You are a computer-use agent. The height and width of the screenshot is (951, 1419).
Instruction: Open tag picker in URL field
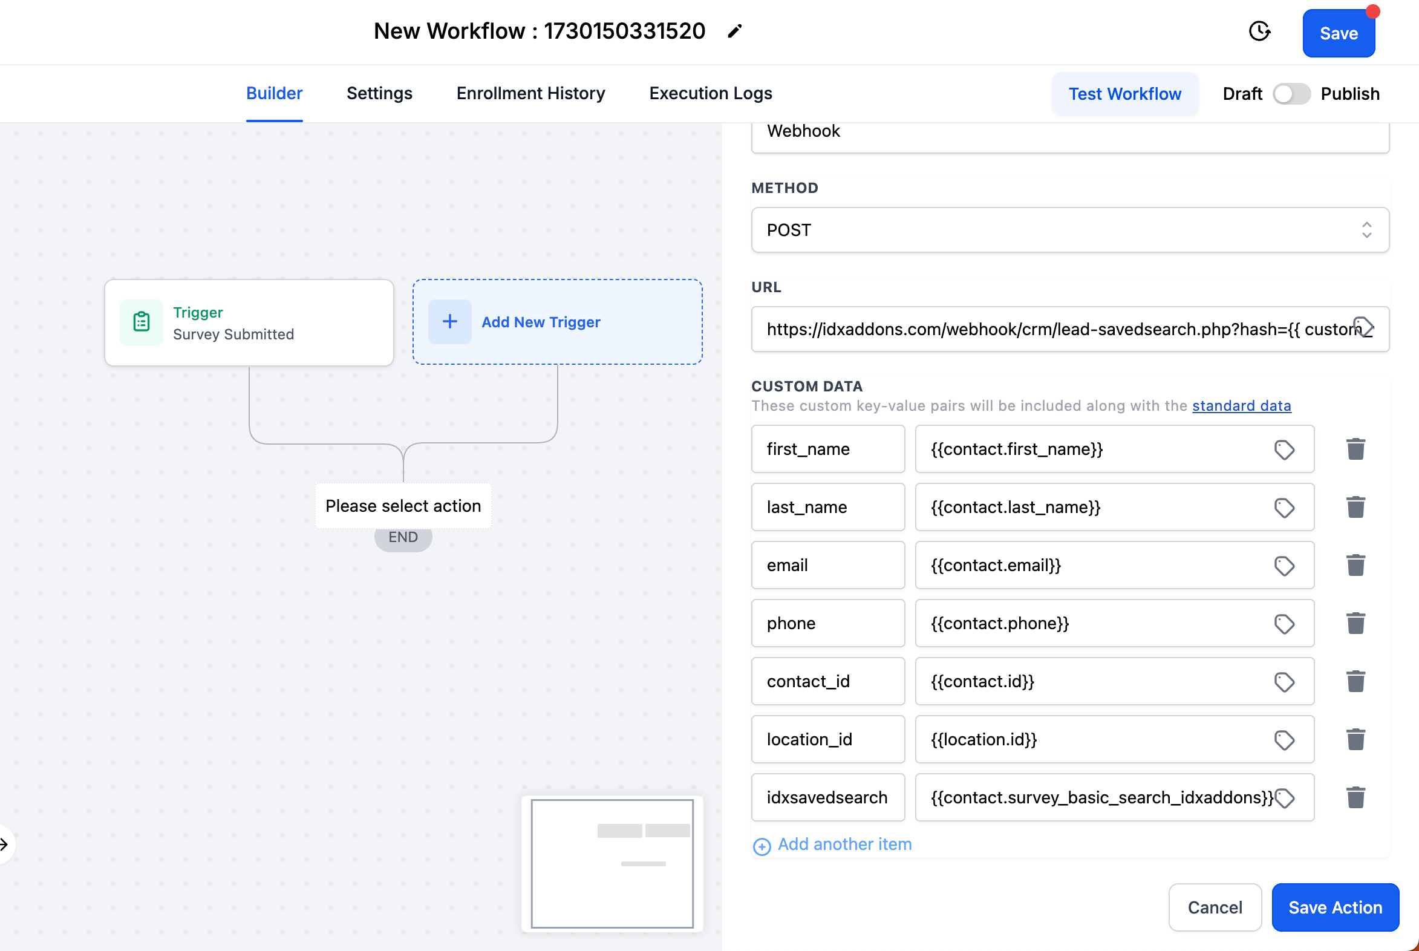tap(1363, 327)
